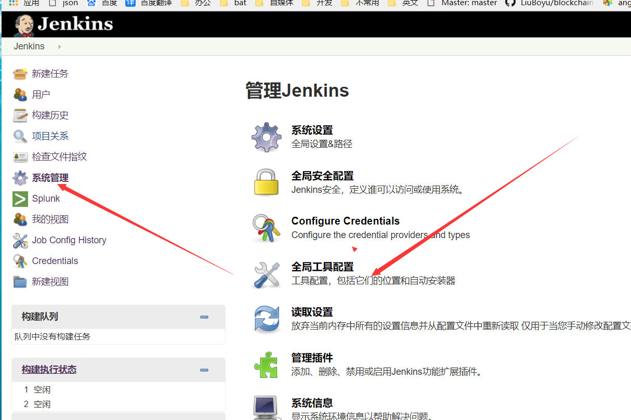This screenshot has height=420, width=631.
Task: Open the 新建任务 link
Action: pyautogui.click(x=50, y=74)
